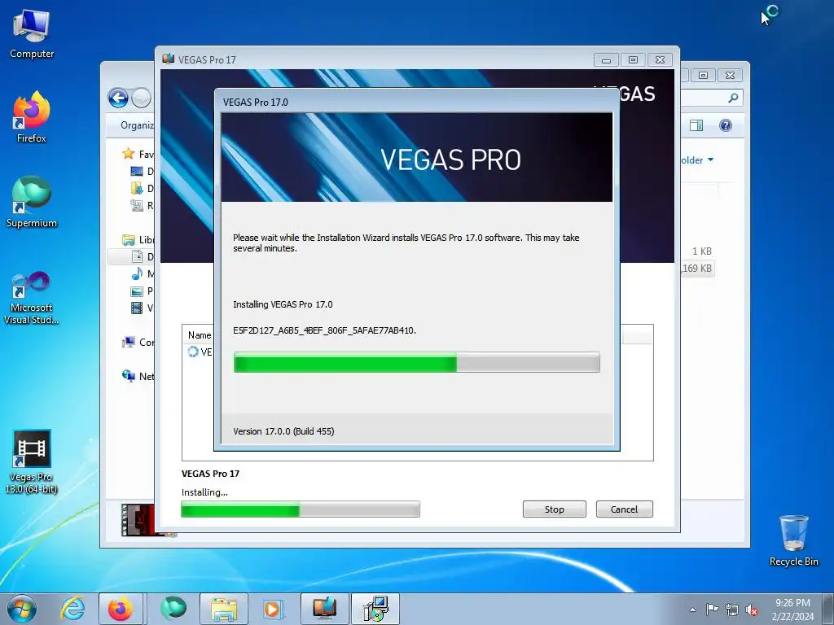The width and height of the screenshot is (834, 625).
Task: Open the Organize menu in Explorer
Action: [x=137, y=125]
